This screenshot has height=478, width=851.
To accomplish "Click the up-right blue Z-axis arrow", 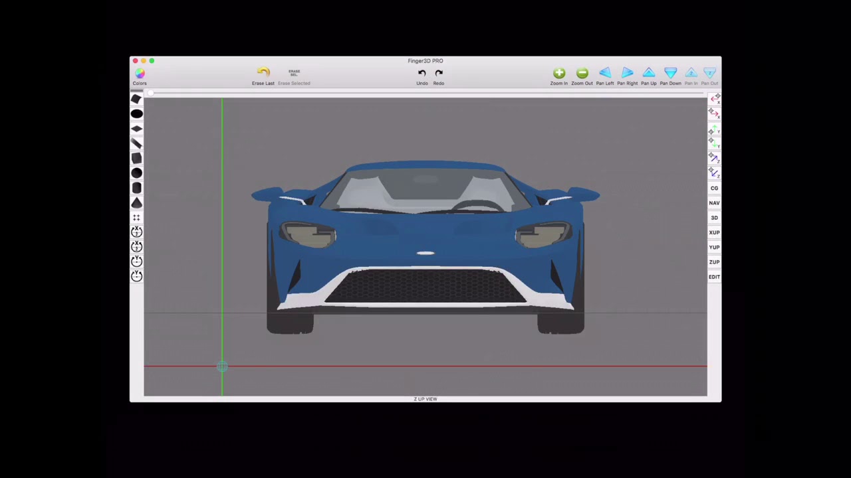I will tap(714, 158).
